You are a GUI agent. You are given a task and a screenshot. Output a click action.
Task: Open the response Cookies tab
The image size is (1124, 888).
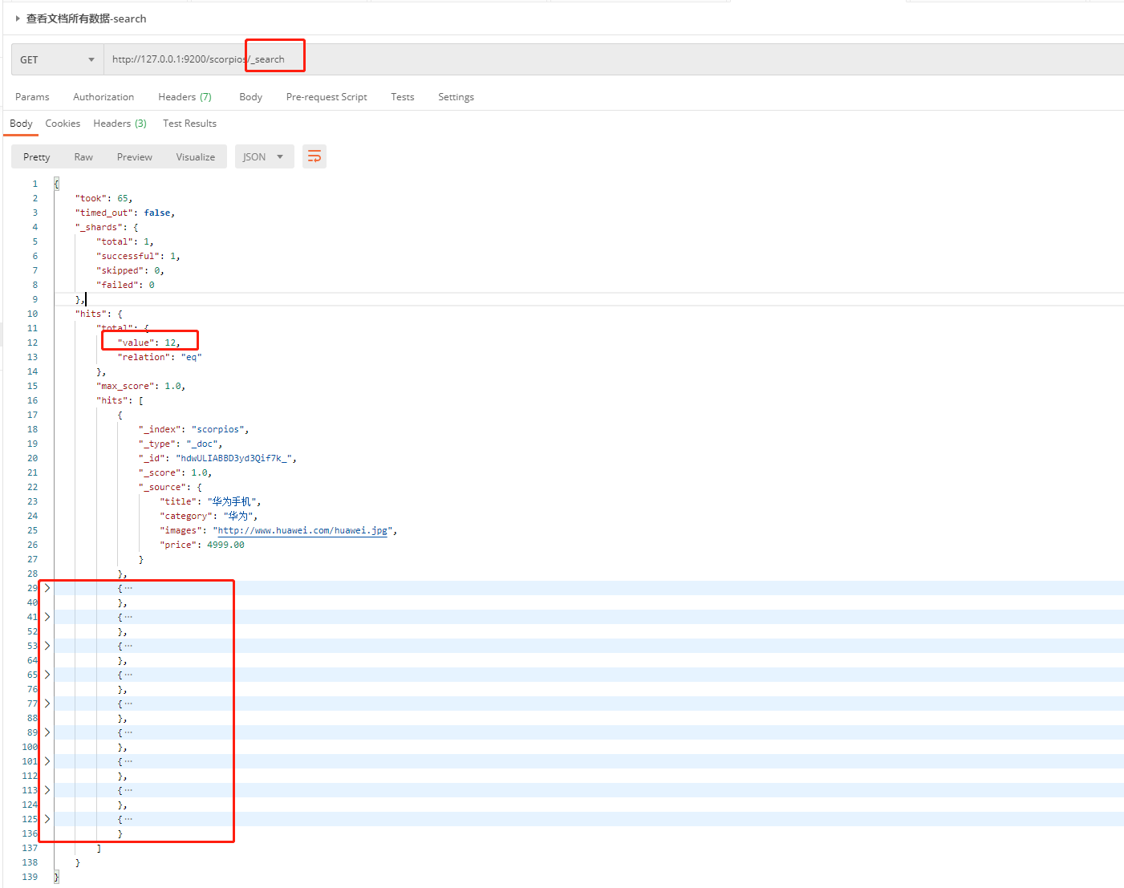point(63,124)
